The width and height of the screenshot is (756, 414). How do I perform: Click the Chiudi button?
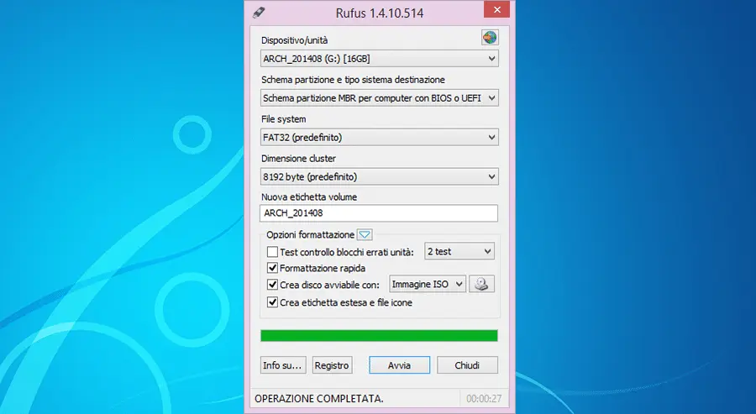(x=467, y=365)
